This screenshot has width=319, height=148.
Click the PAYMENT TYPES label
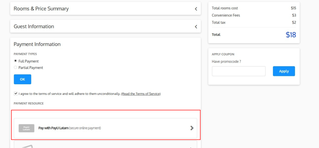pos(25,54)
